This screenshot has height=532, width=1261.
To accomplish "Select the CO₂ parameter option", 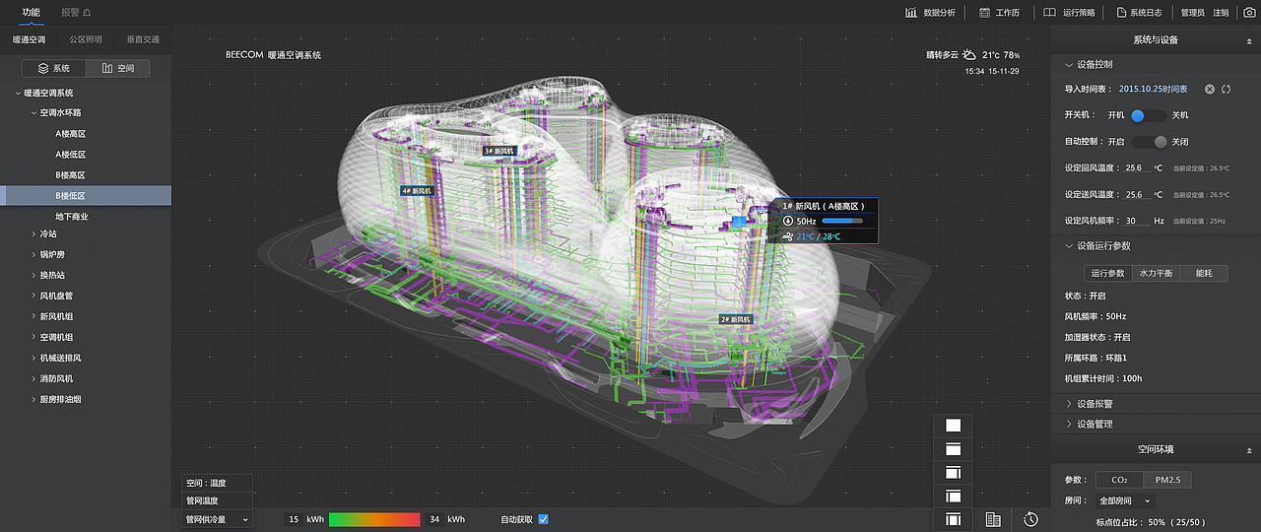I will click(x=1119, y=480).
